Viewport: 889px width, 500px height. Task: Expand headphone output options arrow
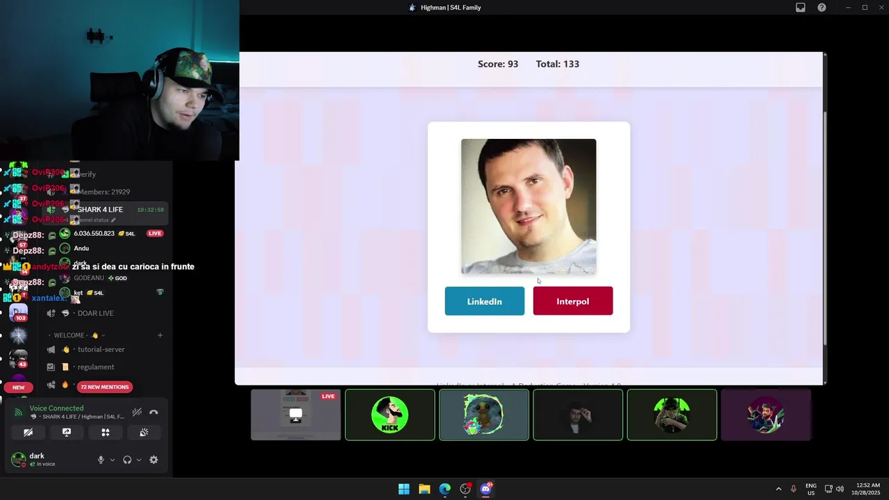(x=139, y=460)
